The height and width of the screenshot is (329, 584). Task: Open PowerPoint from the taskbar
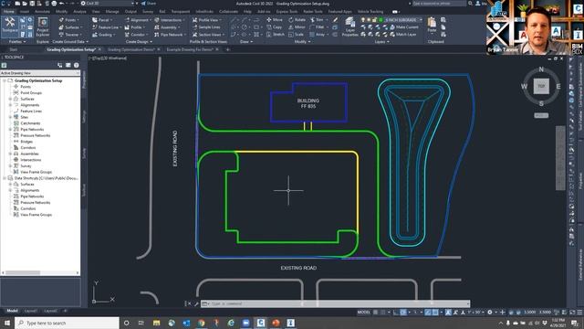pyautogui.click(x=276, y=323)
